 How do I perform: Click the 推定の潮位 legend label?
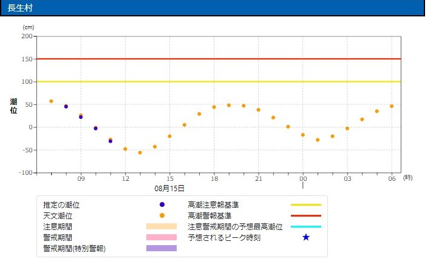pos(61,205)
